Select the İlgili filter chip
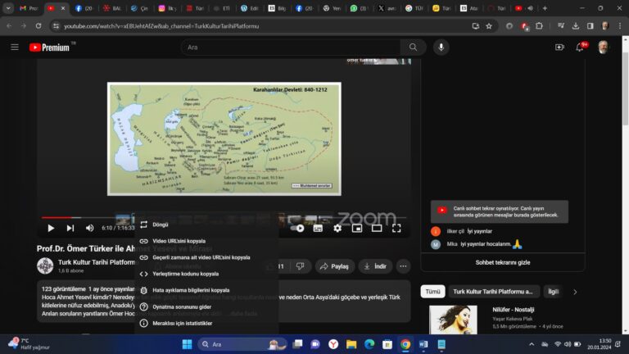629x354 pixels. (x=553, y=292)
